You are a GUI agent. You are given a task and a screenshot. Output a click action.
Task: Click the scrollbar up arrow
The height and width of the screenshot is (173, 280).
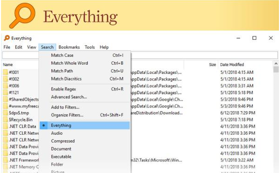click(x=276, y=63)
